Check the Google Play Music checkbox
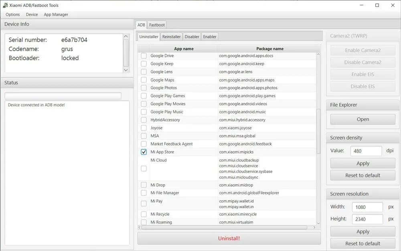This screenshot has width=401, height=251. coord(144,112)
